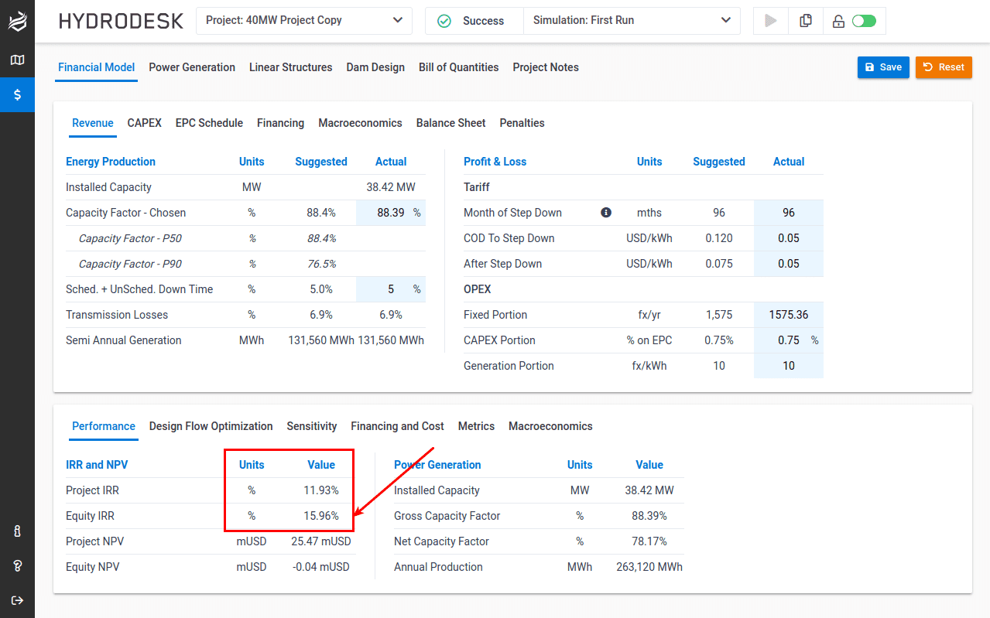This screenshot has width=990, height=618.
Task: Edit the Capacity Factor - Chosen actual field
Action: click(x=391, y=213)
